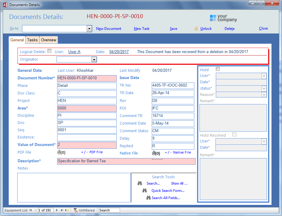Click the New Document link
This screenshot has width=282, height=216.
click(109, 29)
